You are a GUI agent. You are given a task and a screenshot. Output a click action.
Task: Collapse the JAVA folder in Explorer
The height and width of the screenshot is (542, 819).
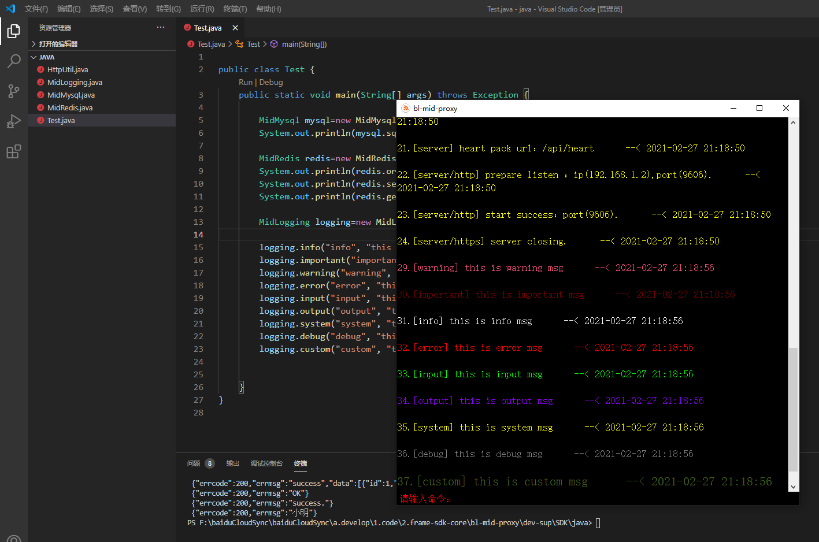35,57
